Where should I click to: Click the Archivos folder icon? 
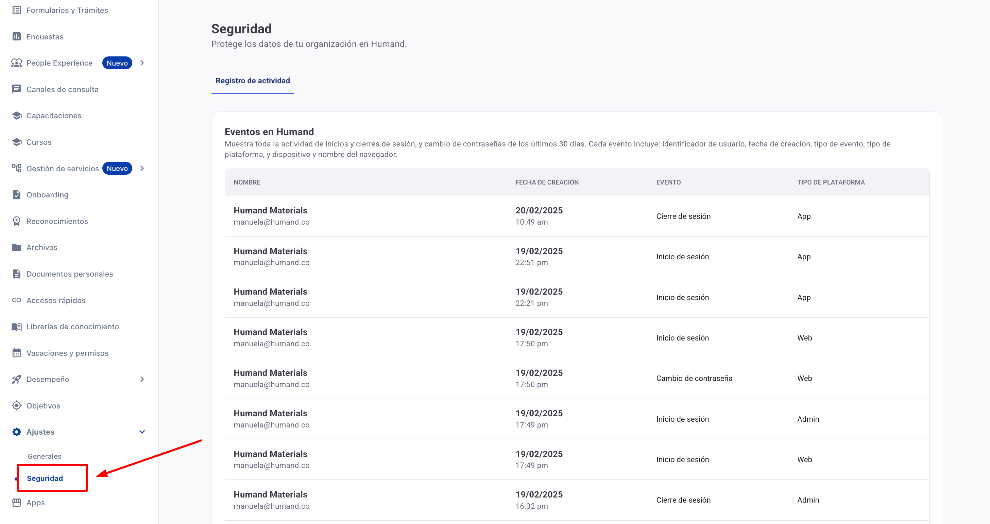point(17,247)
